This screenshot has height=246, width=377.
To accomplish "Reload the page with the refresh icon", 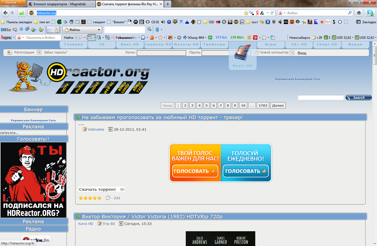I will [x=272, y=13].
